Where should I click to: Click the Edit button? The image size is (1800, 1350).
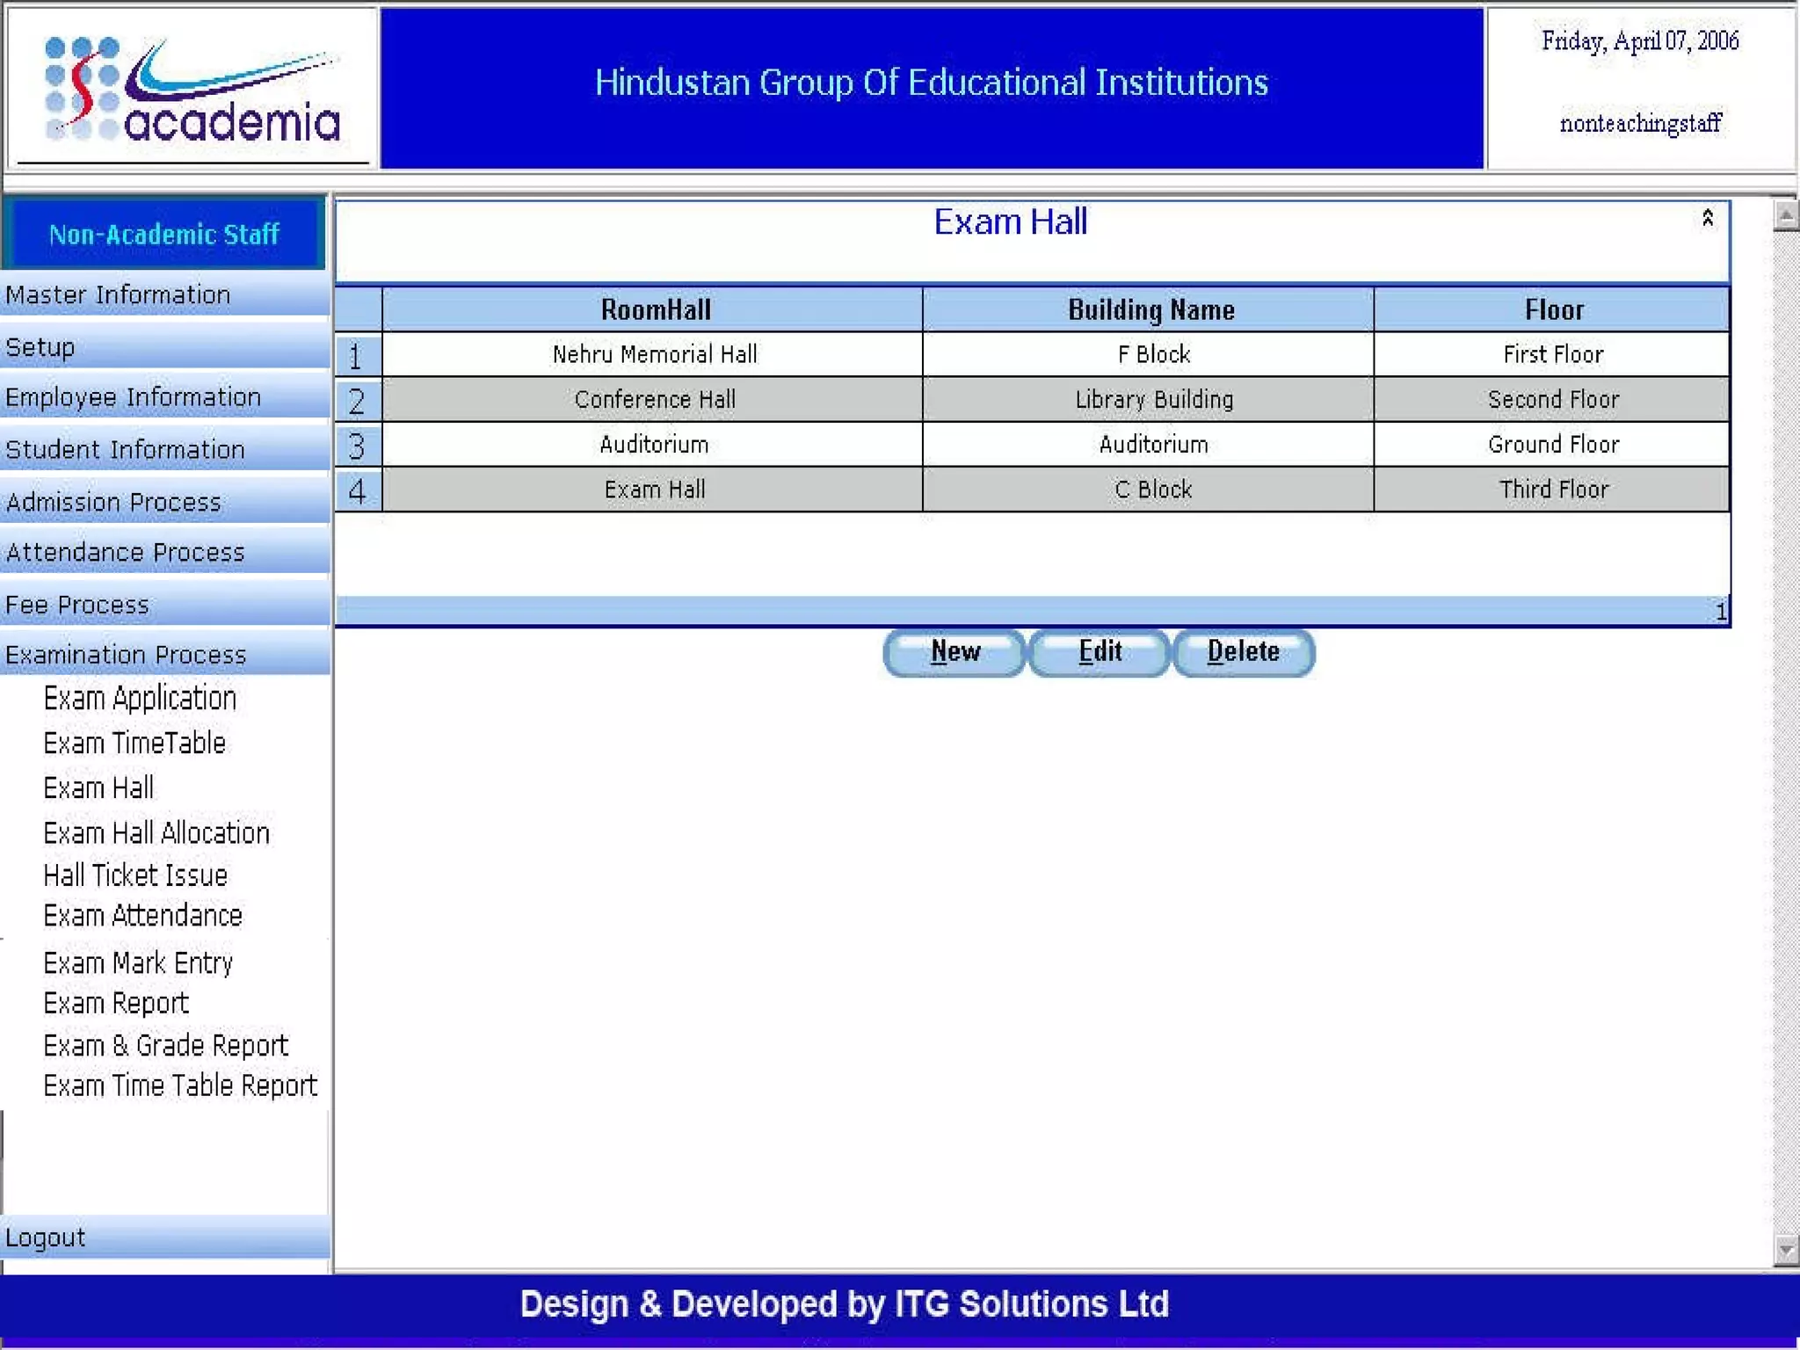tap(1099, 652)
